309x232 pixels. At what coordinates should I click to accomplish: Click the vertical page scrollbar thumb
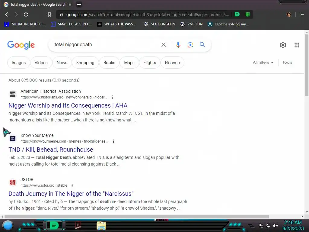tap(307, 65)
